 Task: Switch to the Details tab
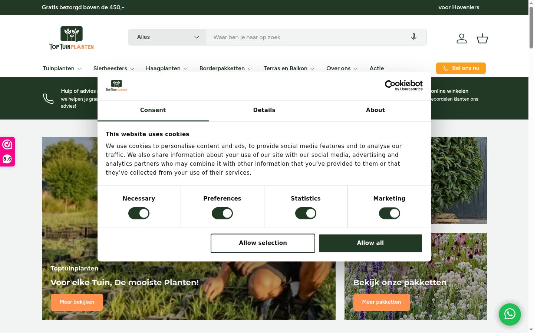point(264,110)
